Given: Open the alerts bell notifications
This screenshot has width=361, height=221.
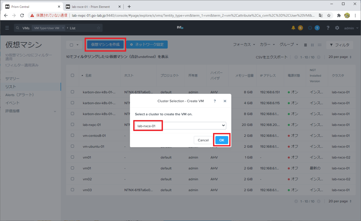Looking at the screenshot, I should pyautogui.click(x=293, y=28).
